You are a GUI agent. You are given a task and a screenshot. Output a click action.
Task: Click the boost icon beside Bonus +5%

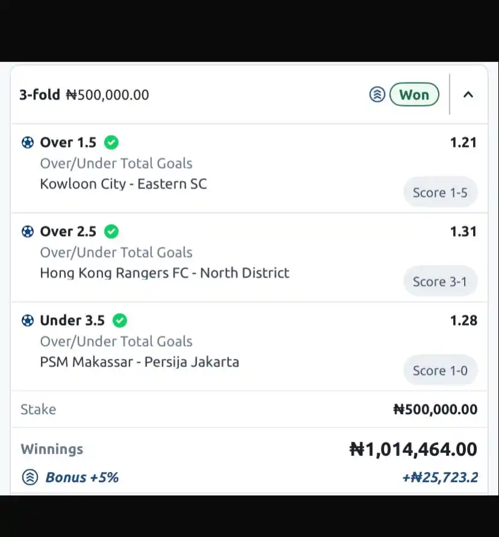(30, 477)
